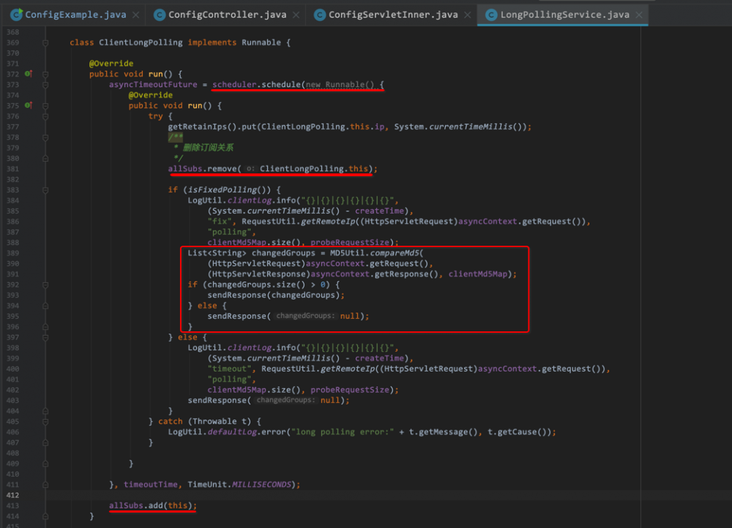
Task: Collapse the Javadoc comment at line 378
Action: (x=45, y=137)
